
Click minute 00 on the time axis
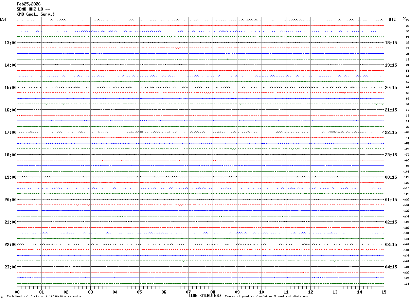(x=17, y=292)
